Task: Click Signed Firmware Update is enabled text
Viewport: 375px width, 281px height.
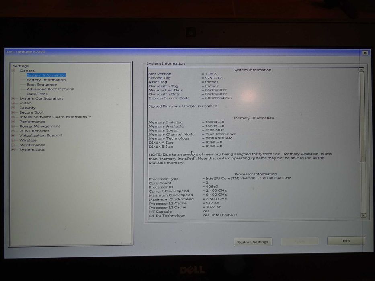Action: coord(183,106)
